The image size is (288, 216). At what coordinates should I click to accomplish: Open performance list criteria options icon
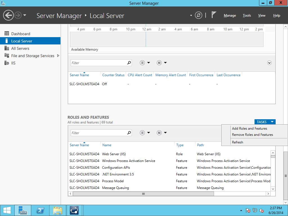pos(142,63)
